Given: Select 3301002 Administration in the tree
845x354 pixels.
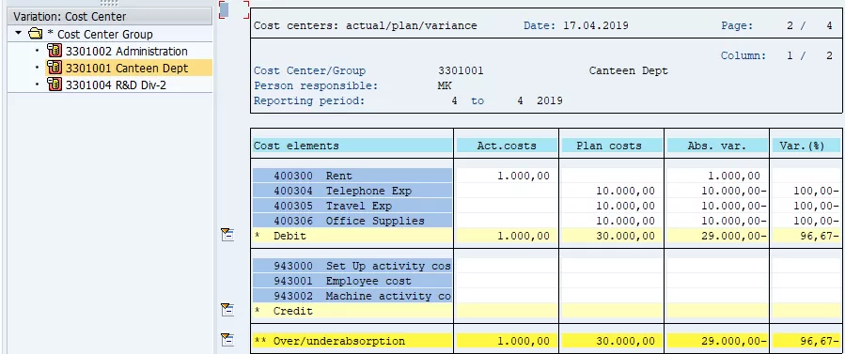Looking at the screenshot, I should click(127, 52).
